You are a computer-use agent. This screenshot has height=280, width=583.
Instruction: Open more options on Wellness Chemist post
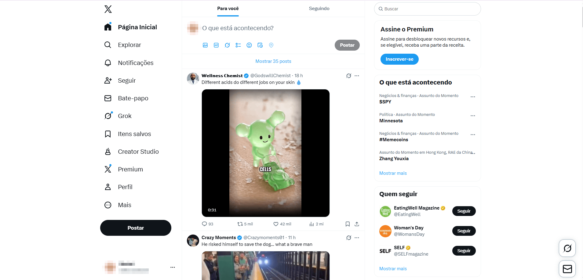coord(357,76)
